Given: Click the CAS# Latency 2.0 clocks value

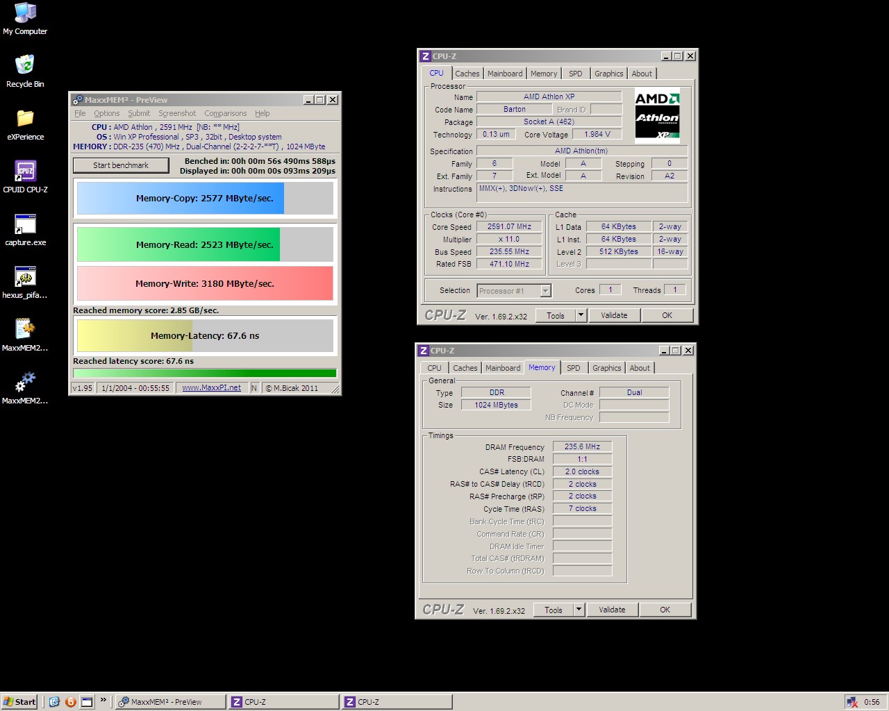Looking at the screenshot, I should (582, 471).
